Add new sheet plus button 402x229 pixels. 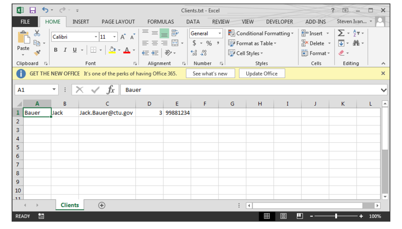point(102,205)
